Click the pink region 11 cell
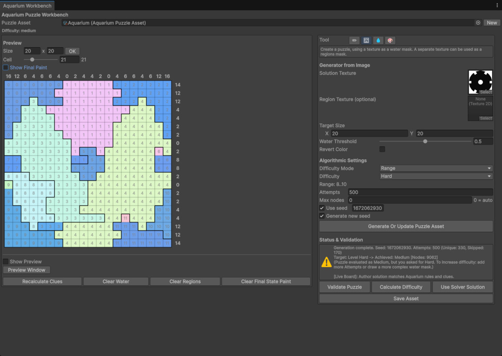The height and width of the screenshot is (356, 502). [126, 218]
